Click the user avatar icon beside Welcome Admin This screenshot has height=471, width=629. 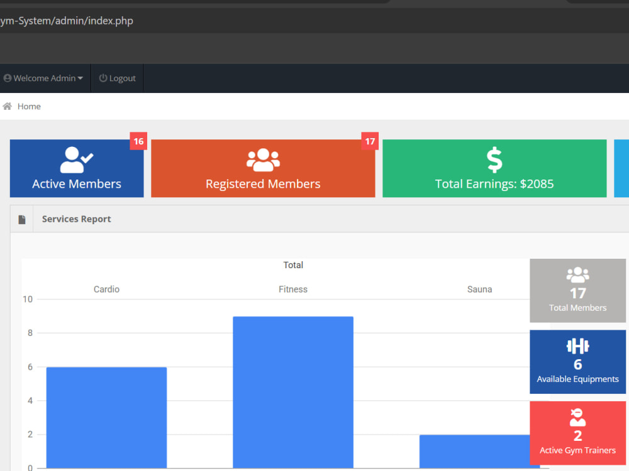7,78
